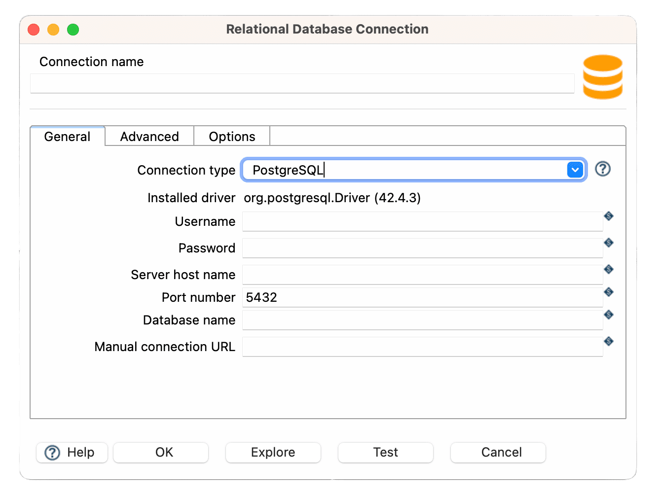This screenshot has height=500, width=660.
Task: Click the installed driver text org.postgresql.Driver (42.4.3)
Action: [332, 198]
